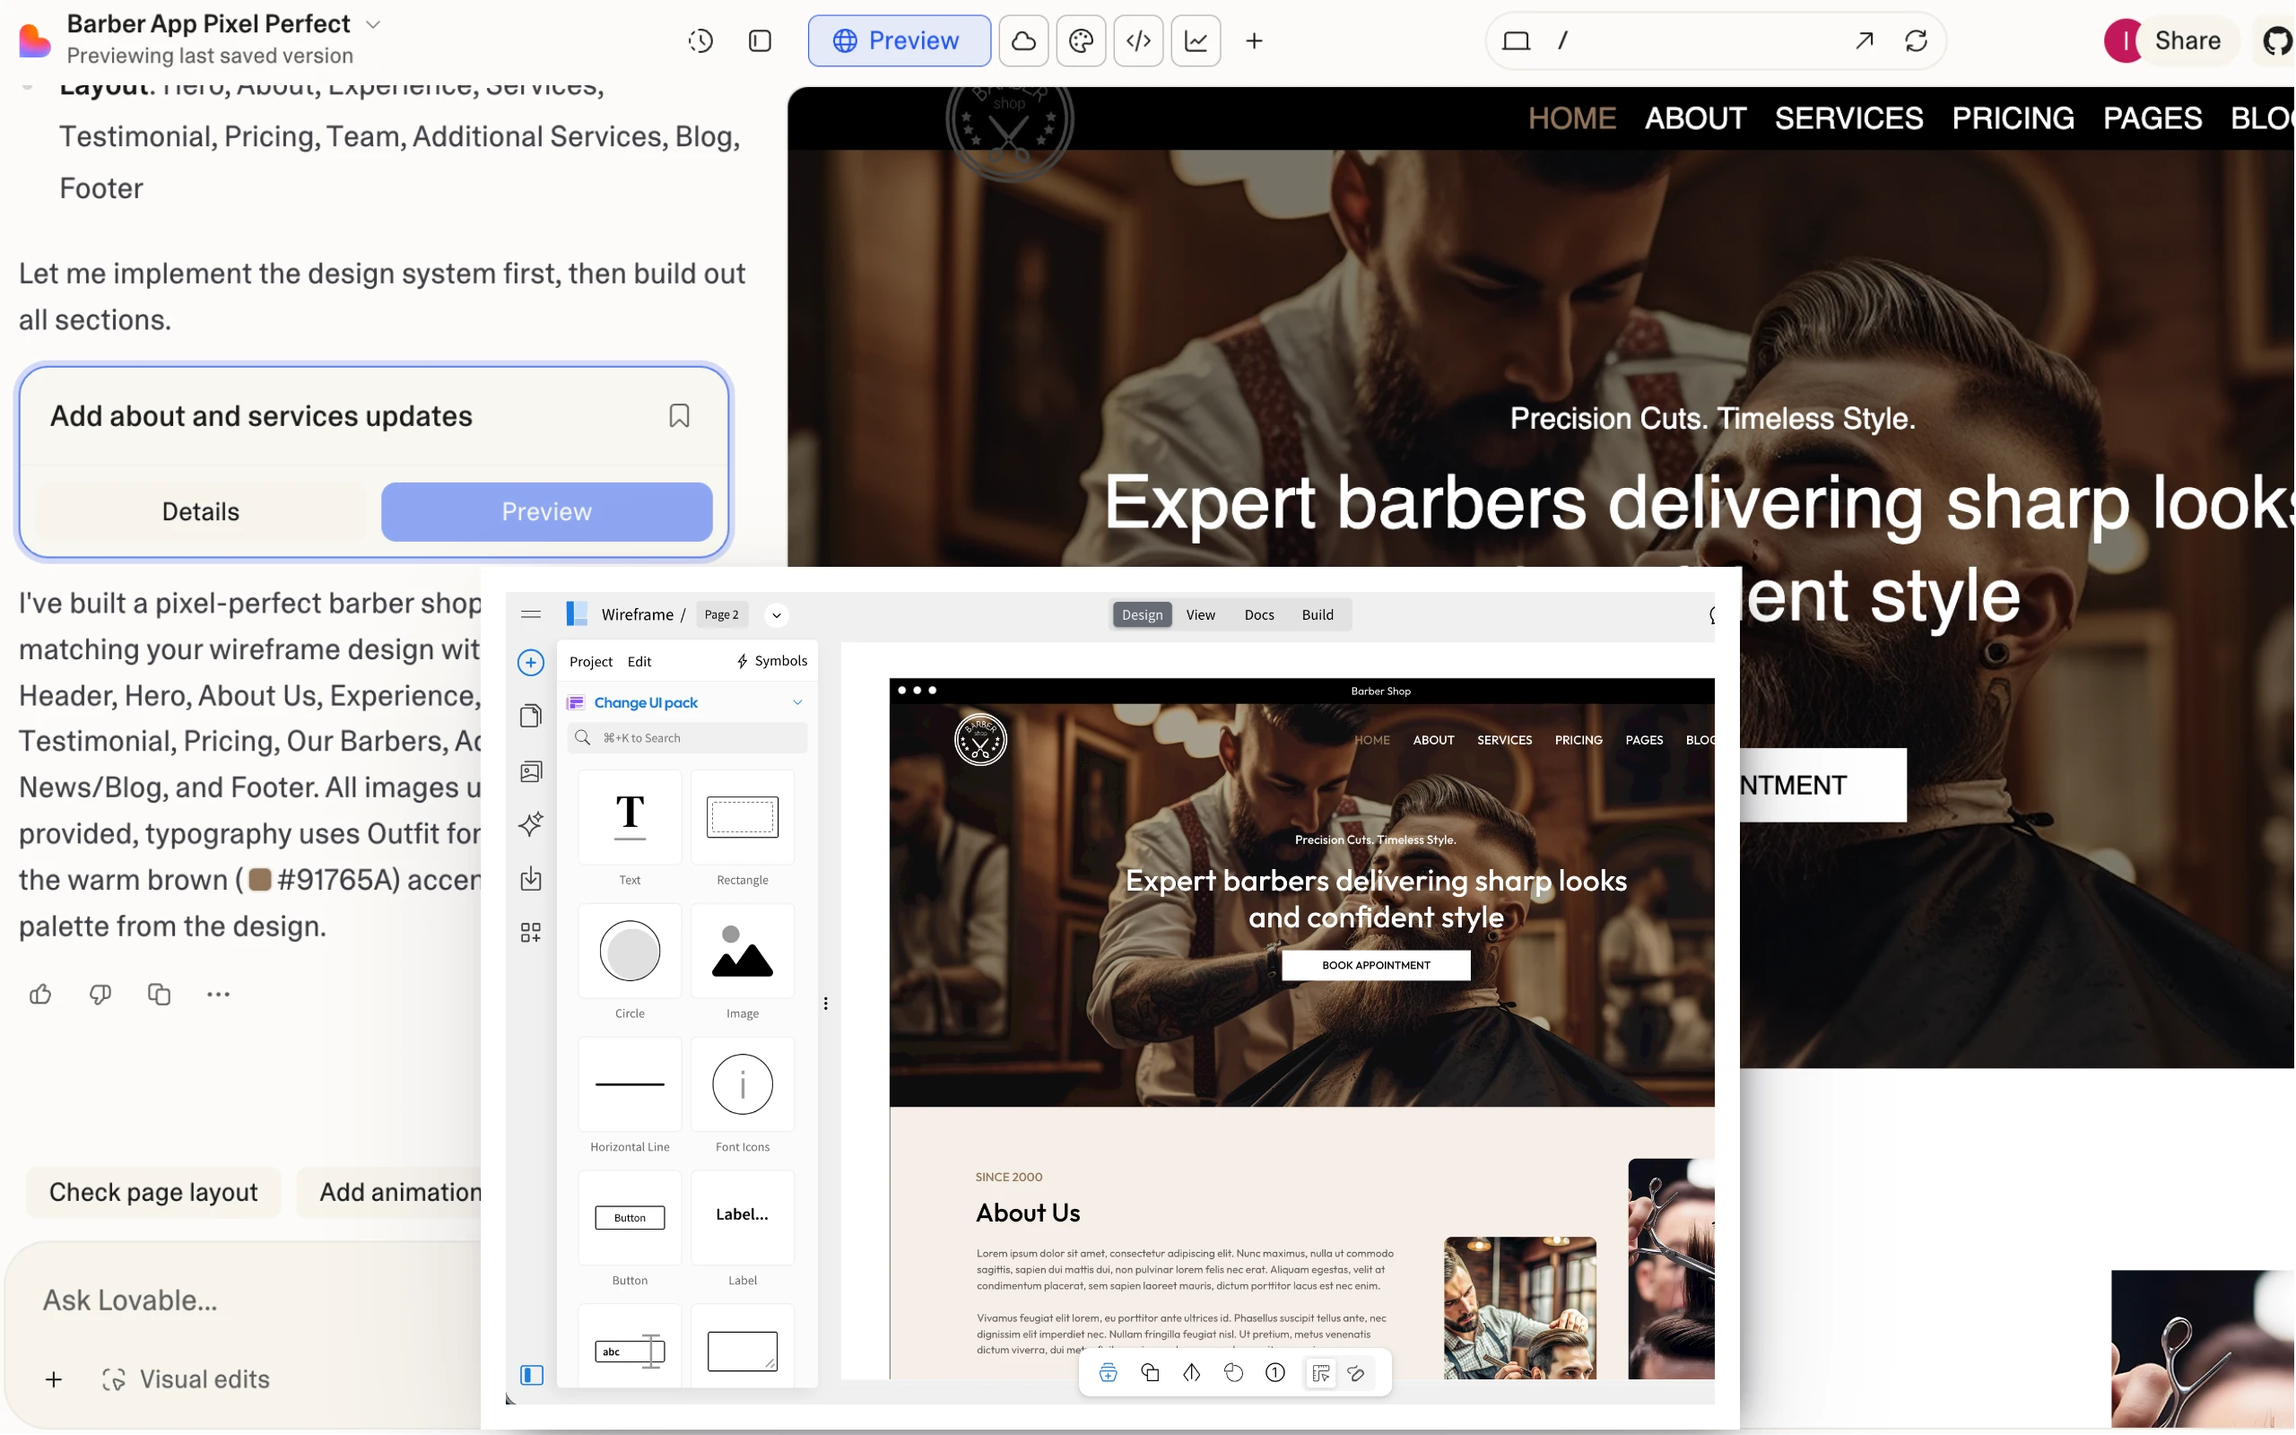Bookmark the 'Add about and services updates' card

(679, 415)
